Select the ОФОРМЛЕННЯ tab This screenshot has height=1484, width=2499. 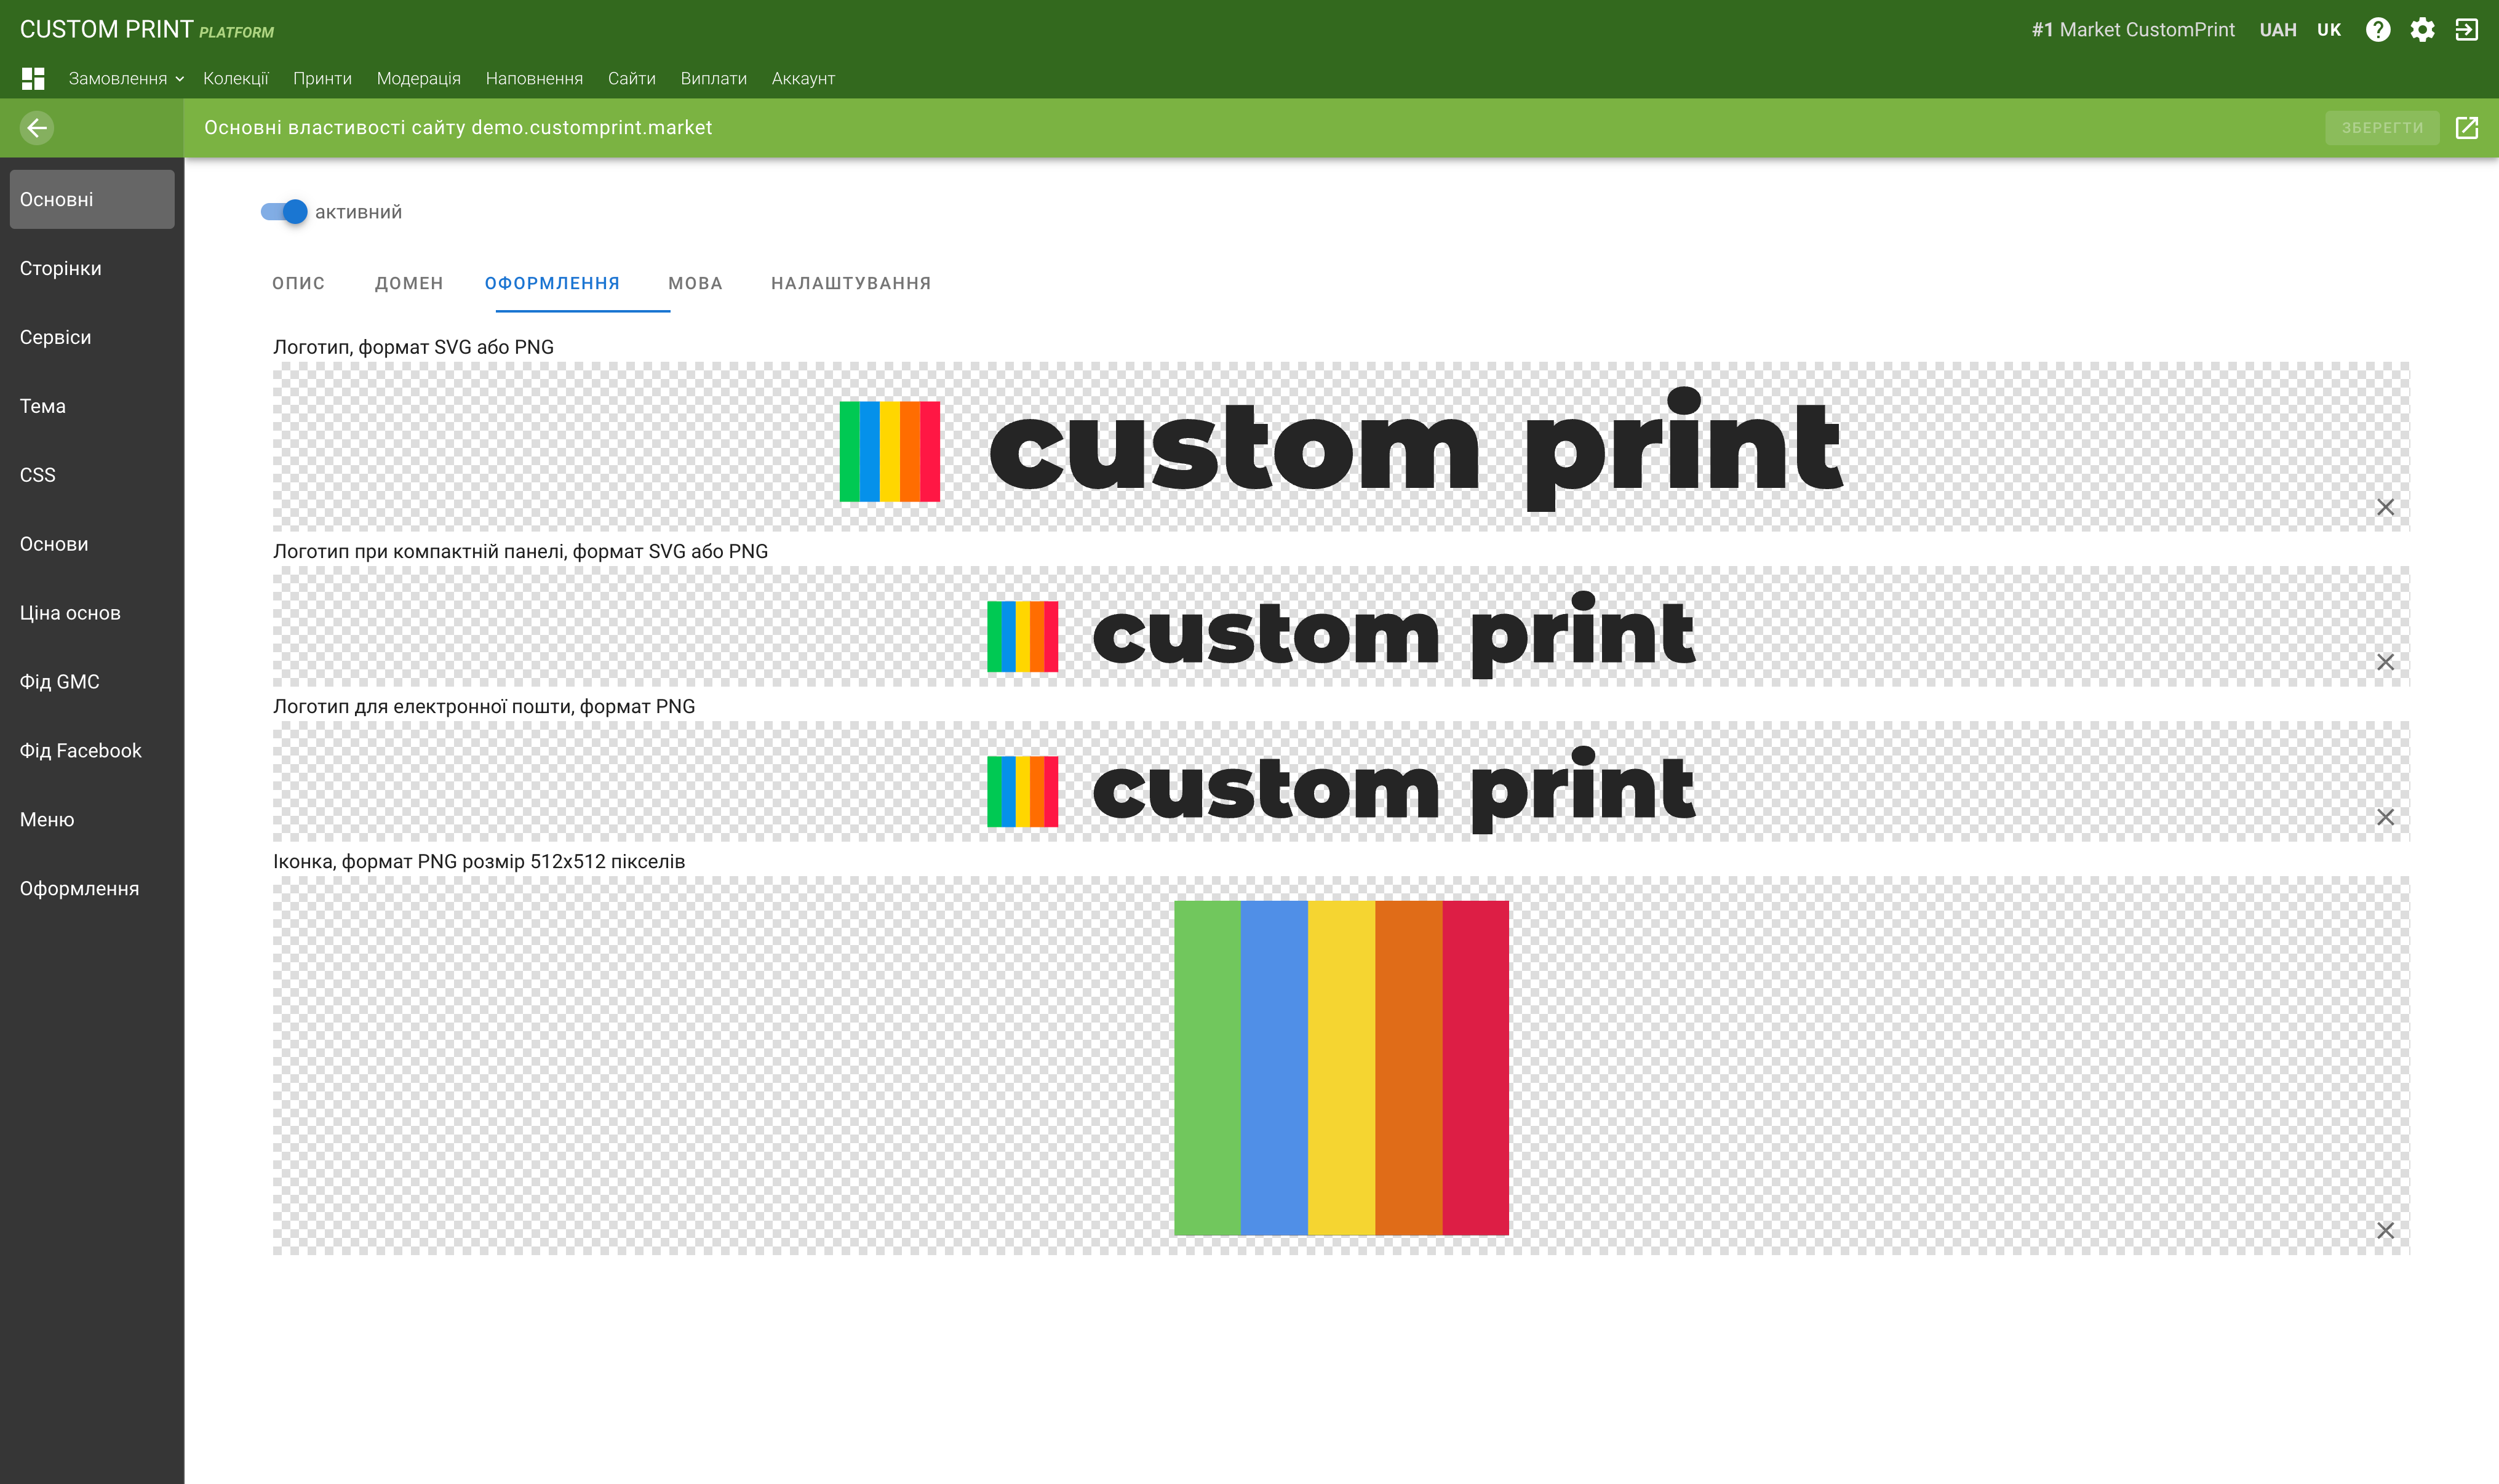click(553, 283)
